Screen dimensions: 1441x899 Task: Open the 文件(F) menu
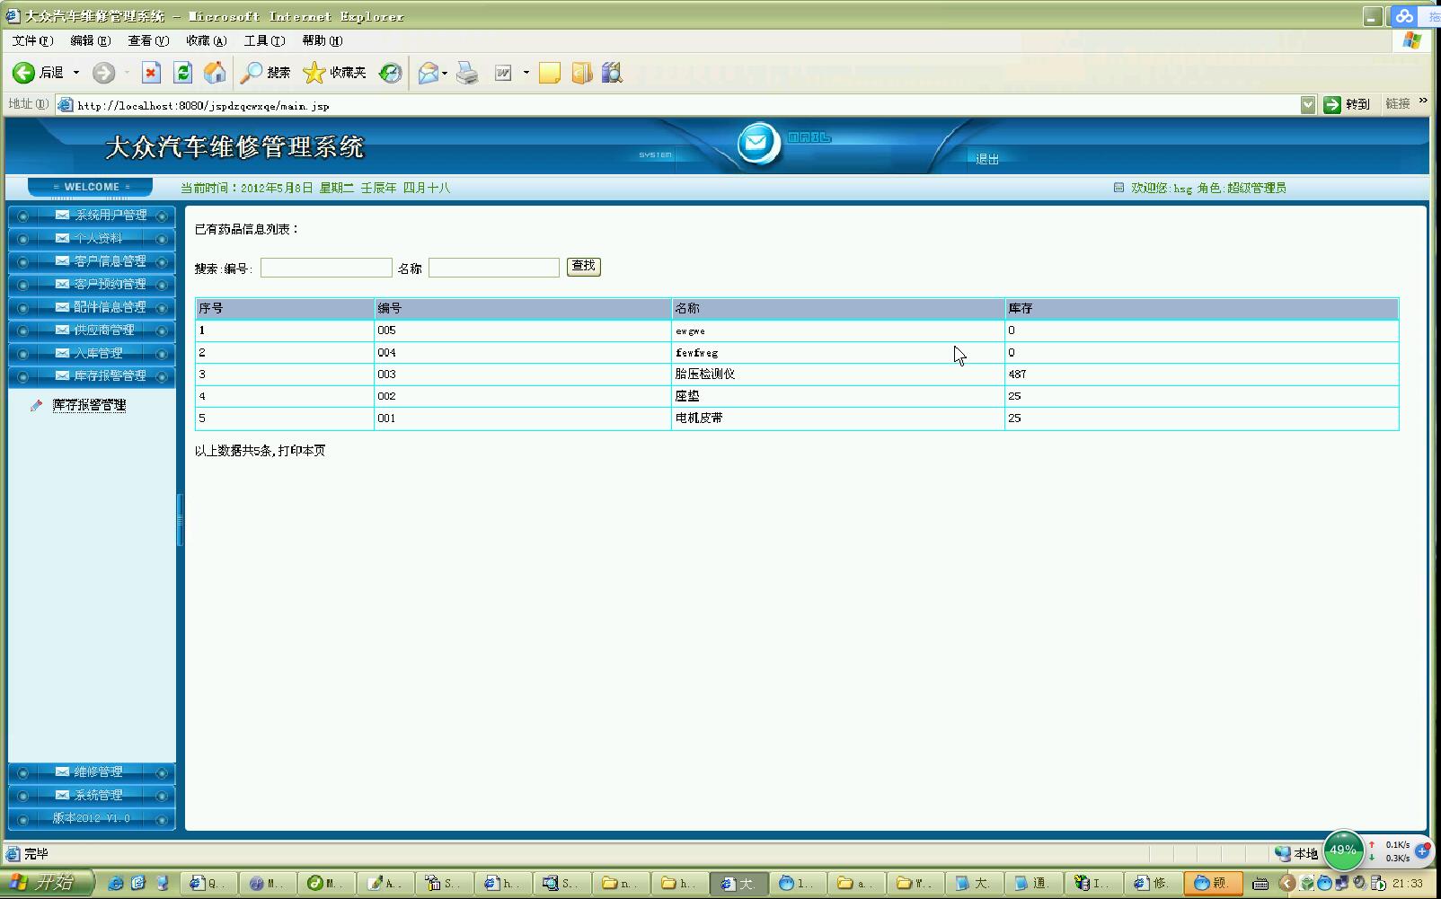click(32, 40)
